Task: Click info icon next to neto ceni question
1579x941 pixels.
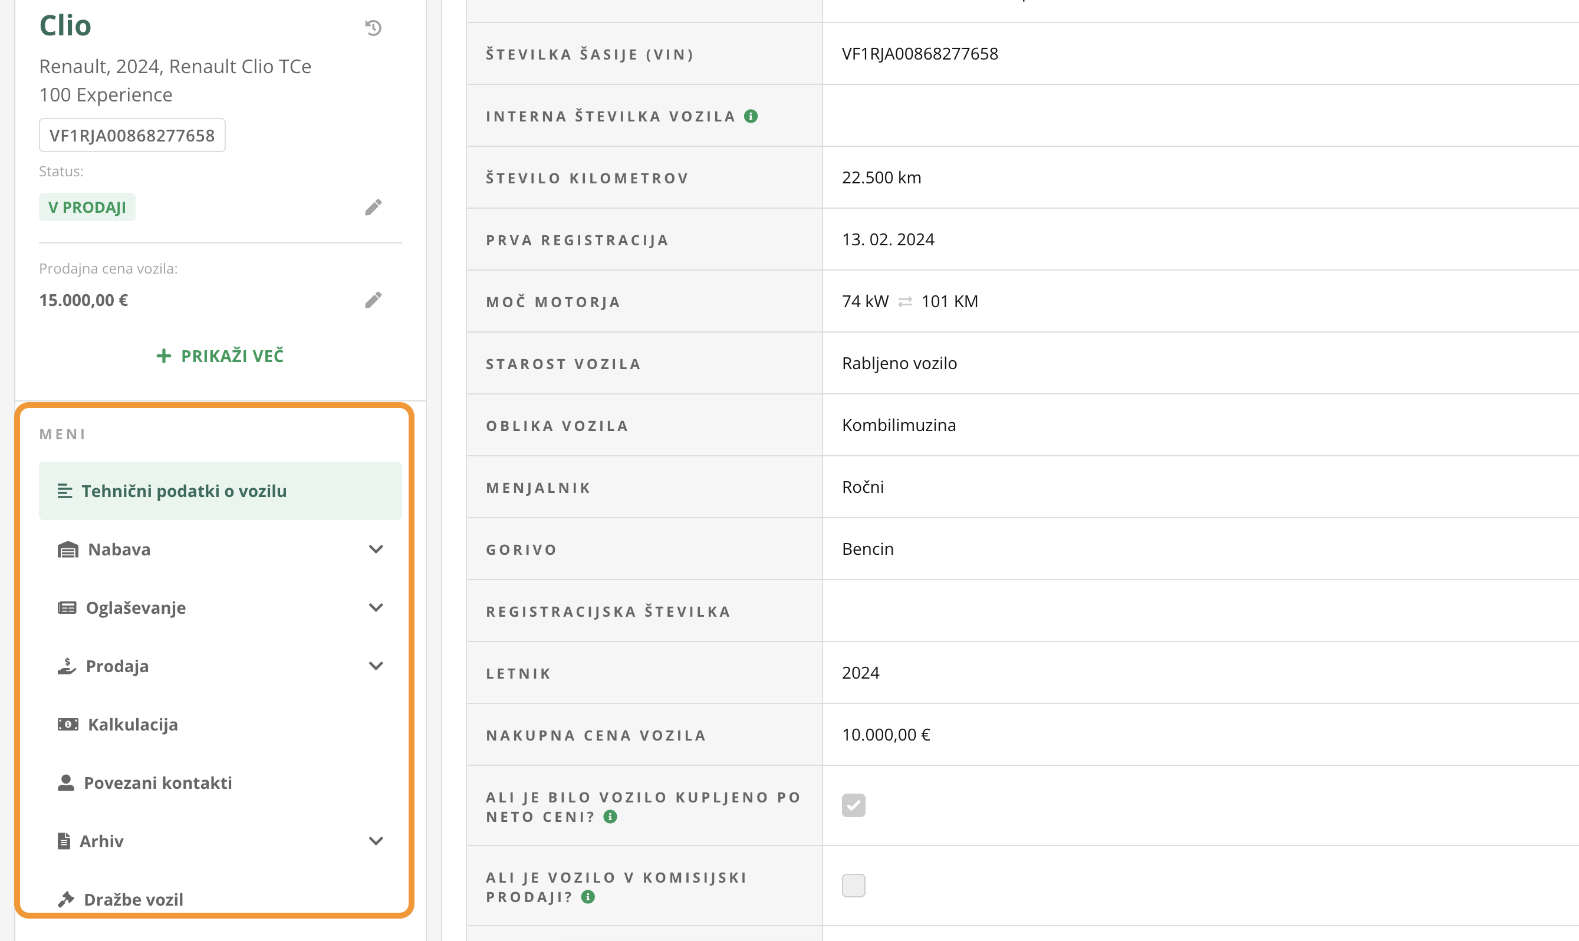Action: pyautogui.click(x=610, y=817)
